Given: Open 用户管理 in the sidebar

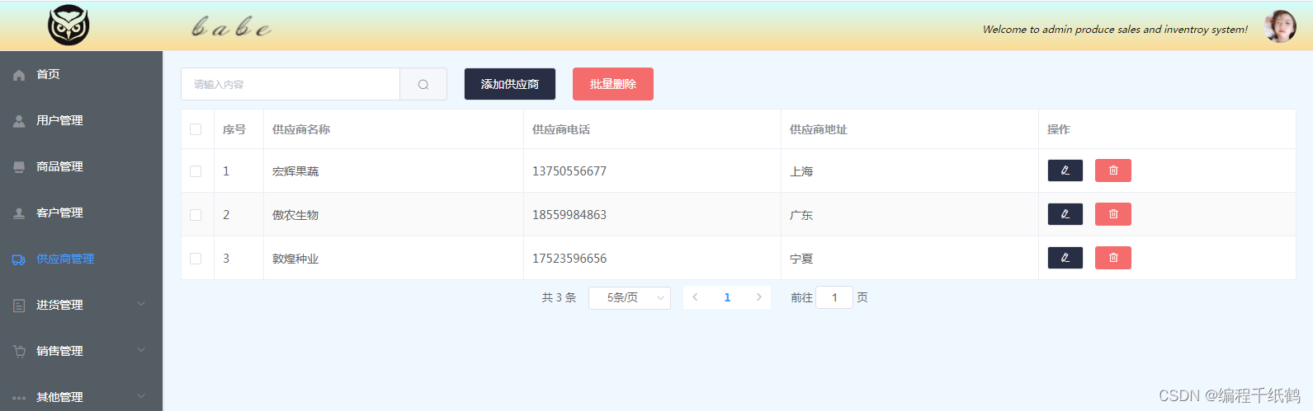Looking at the screenshot, I should 81,120.
